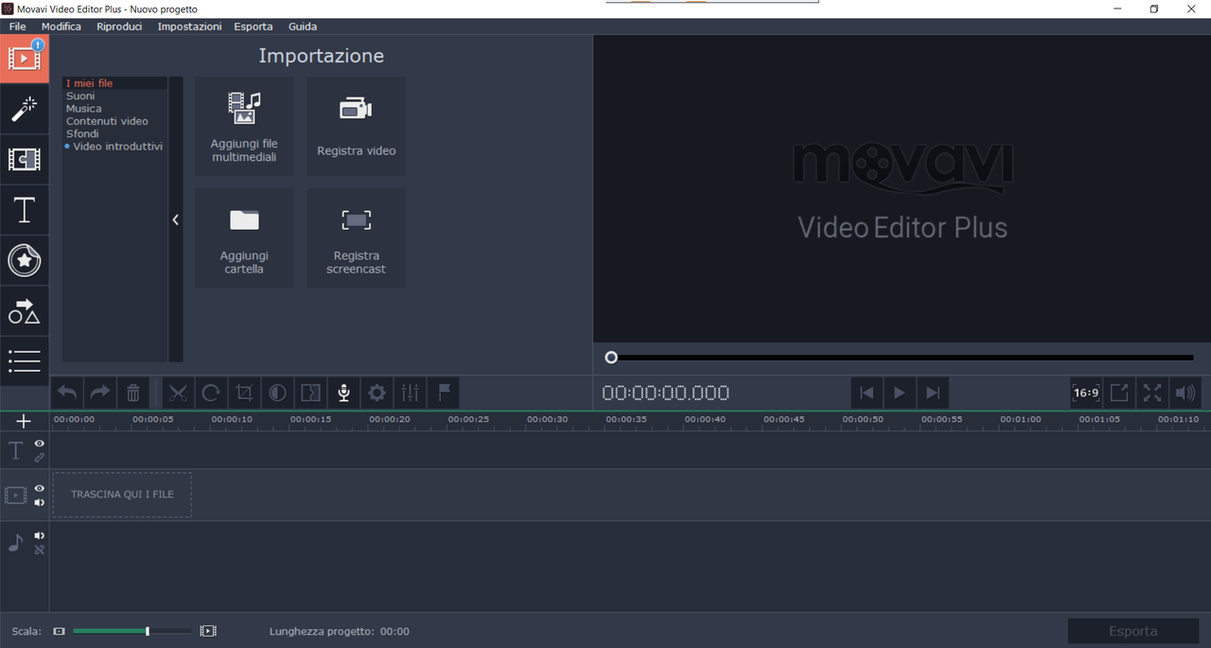
Task: Mute the audio track speaker icon
Action: pyautogui.click(x=40, y=535)
